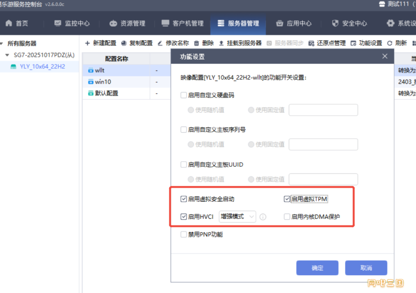Click the 主板序列号 fixed value field
Screen dimensions: 416x293
[x=323, y=144]
